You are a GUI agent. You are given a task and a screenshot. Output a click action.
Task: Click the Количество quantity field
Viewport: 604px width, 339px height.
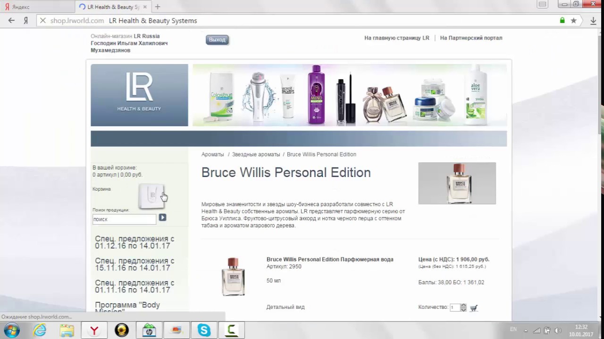[454, 307]
